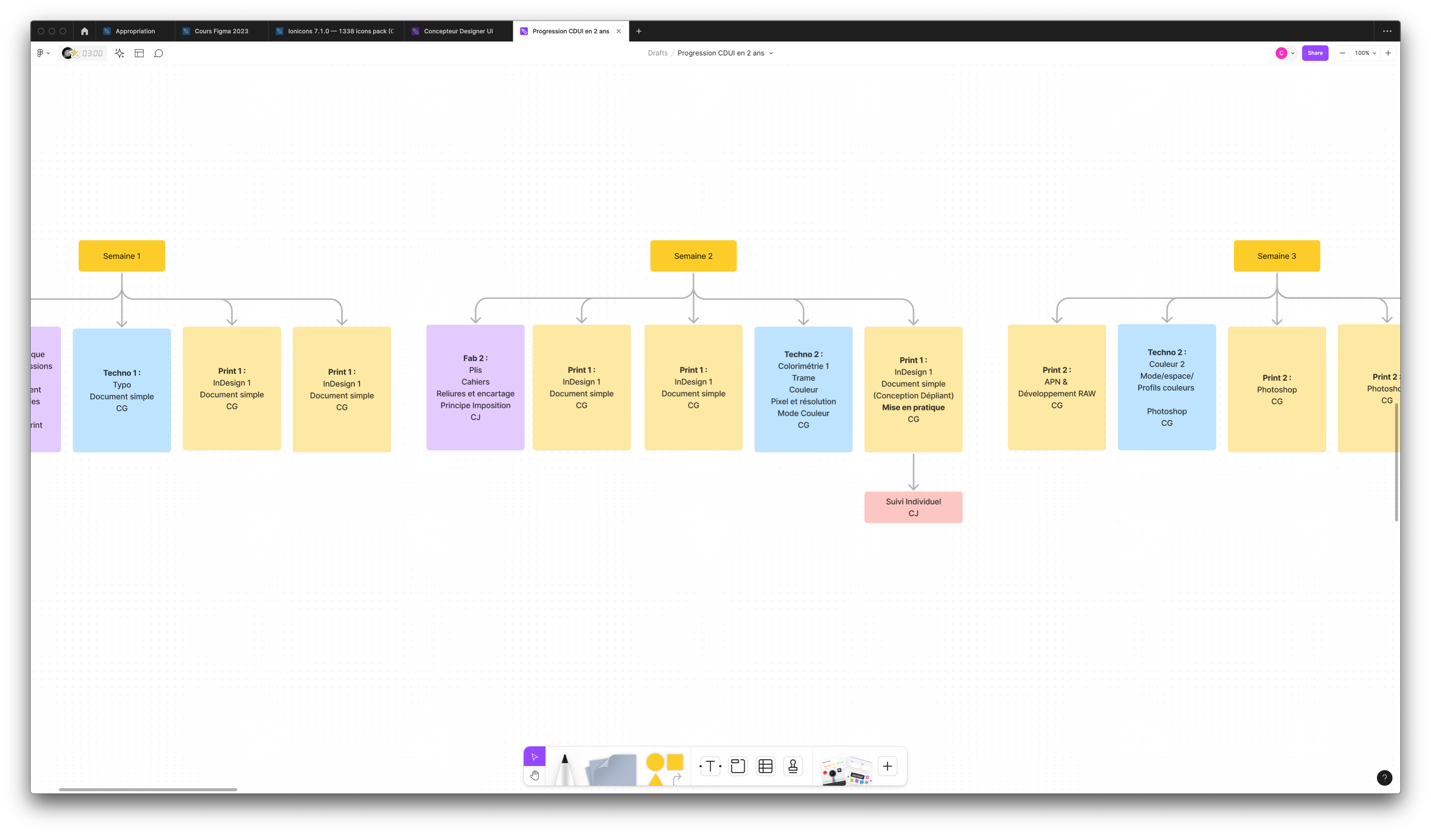
Task: Pick the yellow shapes tool swatch
Action: click(x=665, y=769)
